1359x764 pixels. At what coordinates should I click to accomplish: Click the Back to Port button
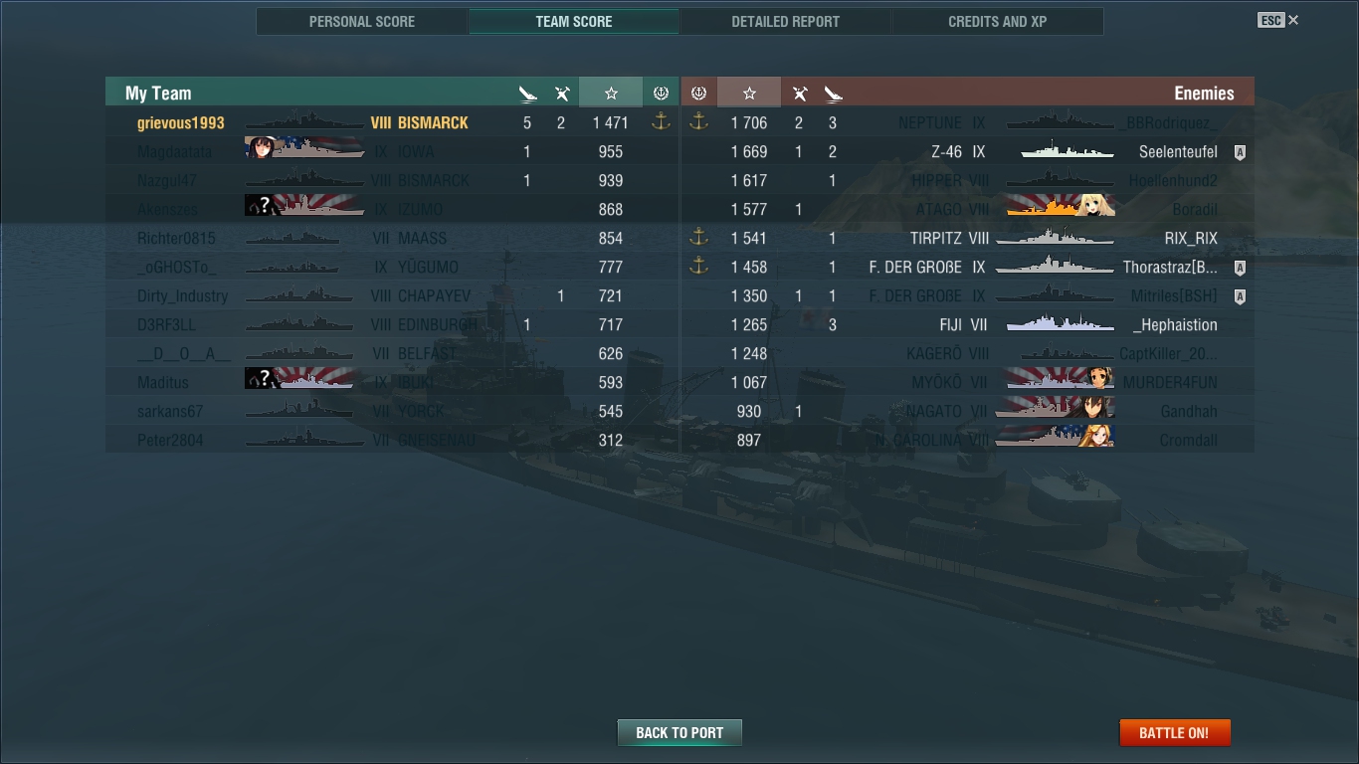click(679, 733)
